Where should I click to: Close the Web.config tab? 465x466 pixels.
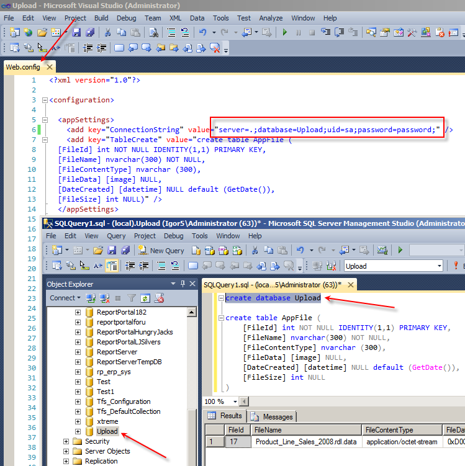49,67
